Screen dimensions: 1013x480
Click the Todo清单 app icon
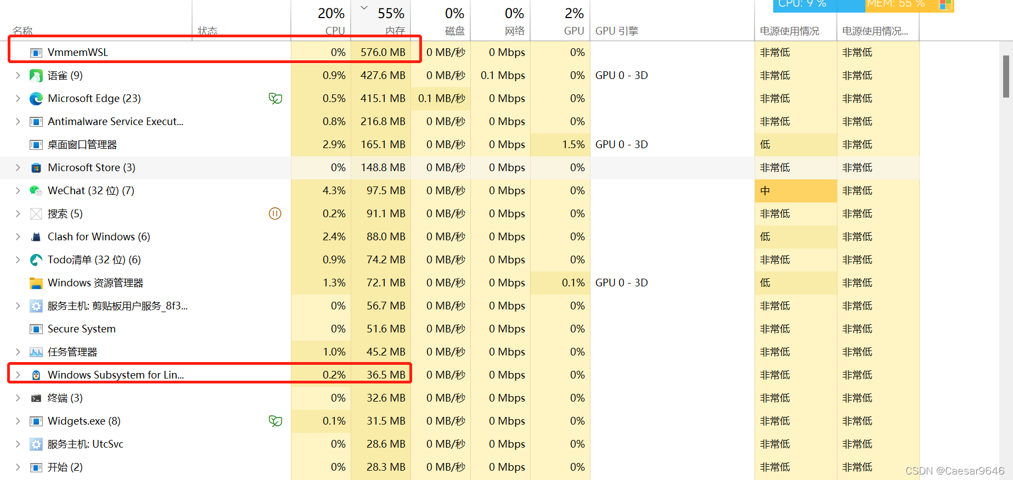[36, 260]
